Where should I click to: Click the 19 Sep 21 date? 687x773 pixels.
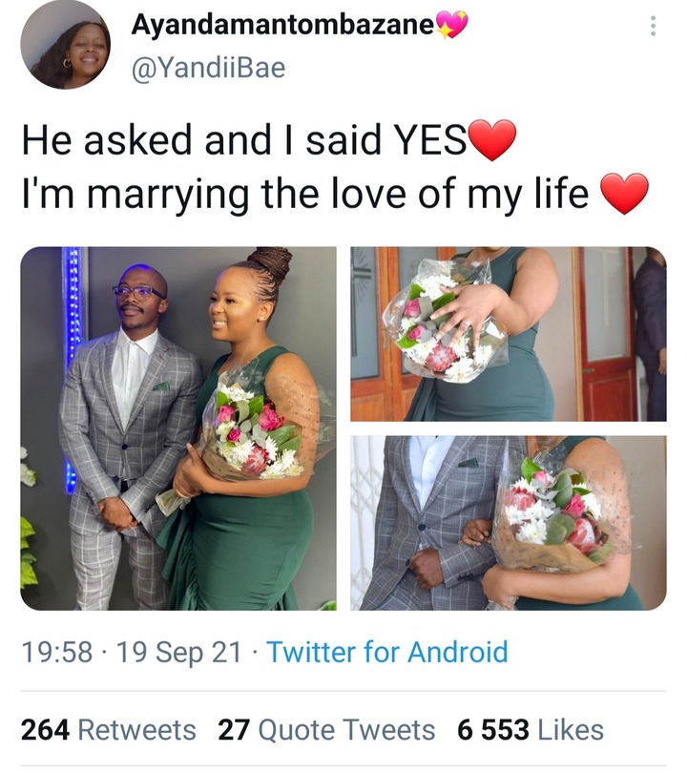pyautogui.click(x=179, y=652)
